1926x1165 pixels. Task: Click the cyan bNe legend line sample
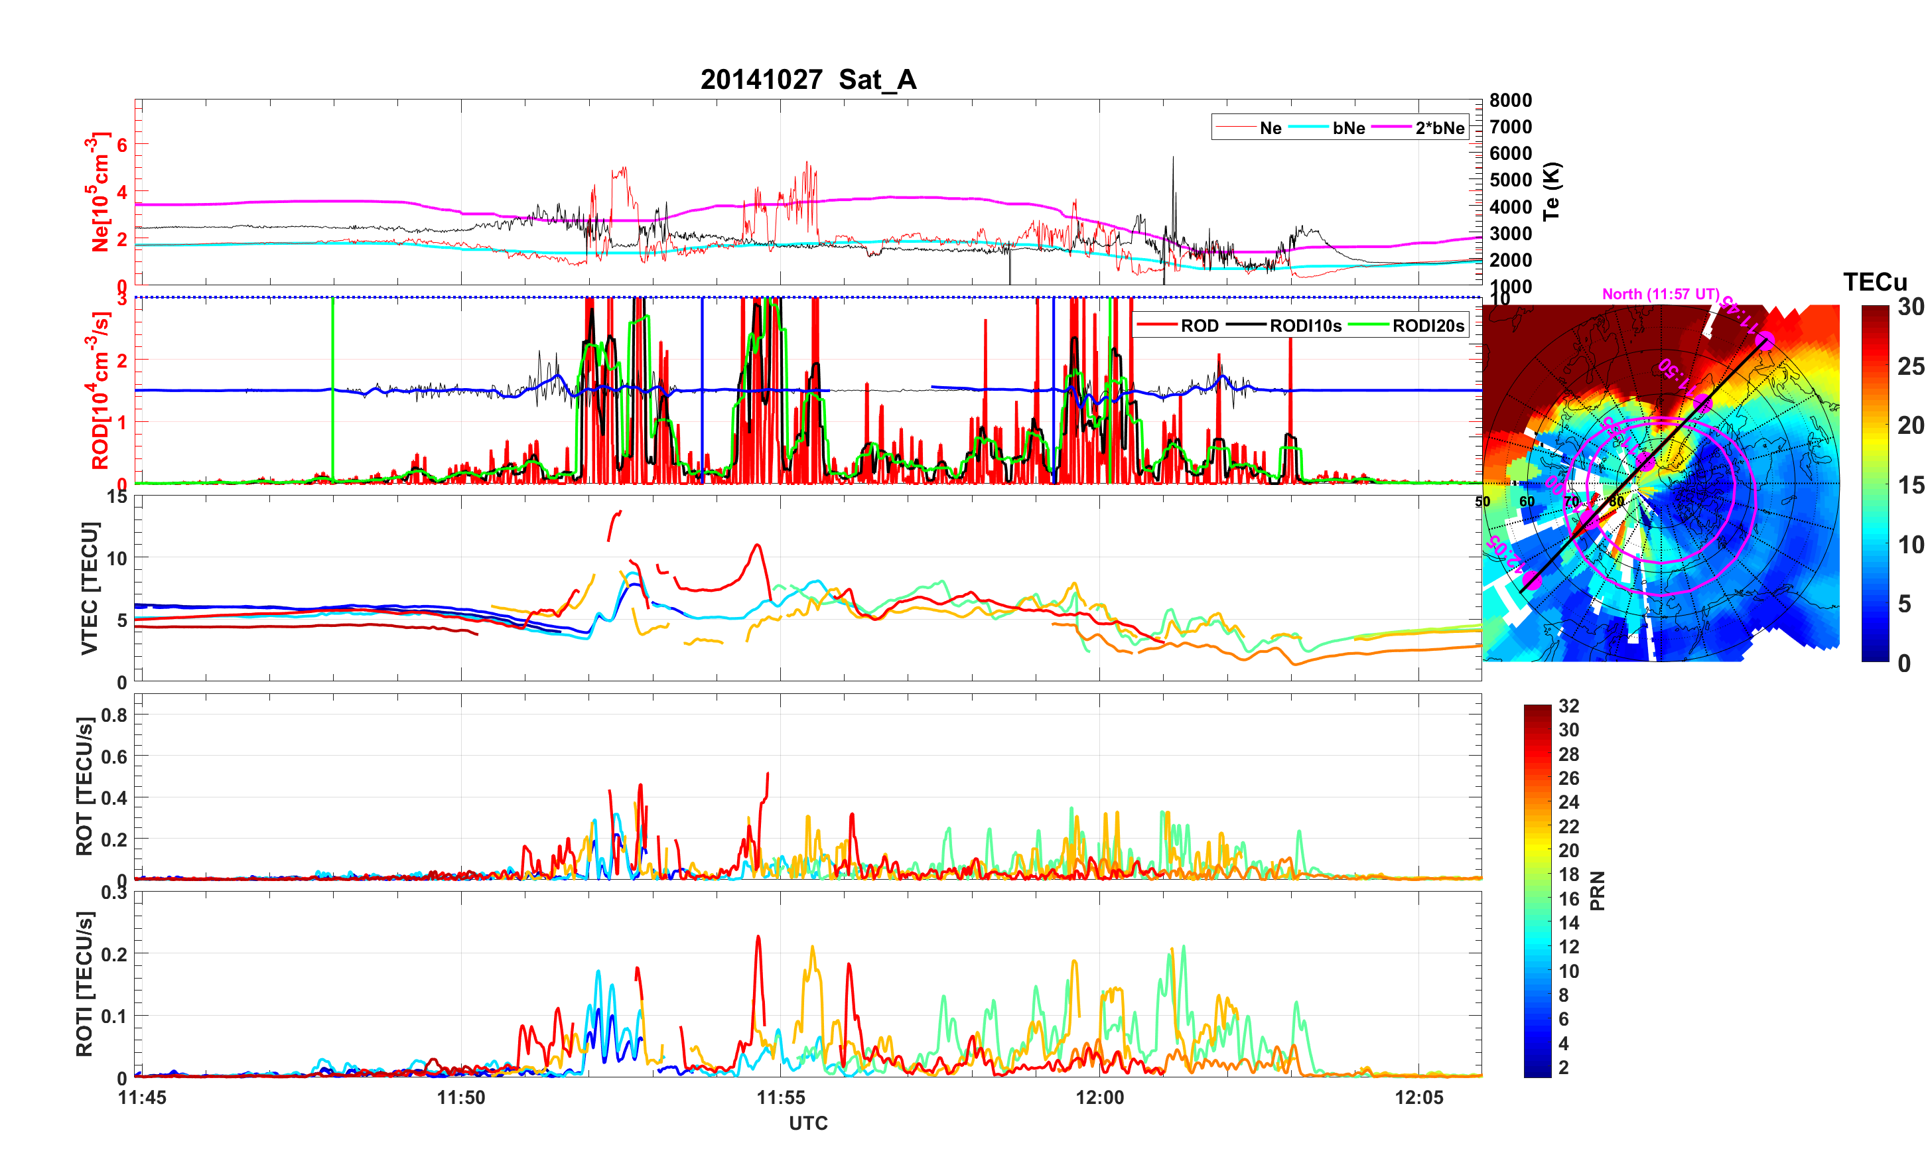pyautogui.click(x=1308, y=127)
